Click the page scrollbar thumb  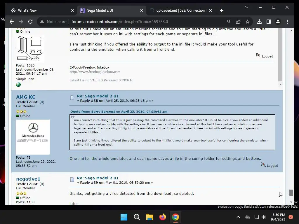tap(291, 192)
